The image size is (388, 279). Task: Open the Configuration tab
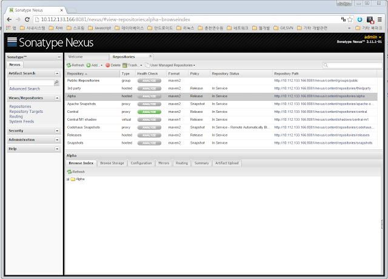point(141,163)
